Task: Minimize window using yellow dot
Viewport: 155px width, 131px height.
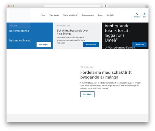Action: click(x=11, y=6)
